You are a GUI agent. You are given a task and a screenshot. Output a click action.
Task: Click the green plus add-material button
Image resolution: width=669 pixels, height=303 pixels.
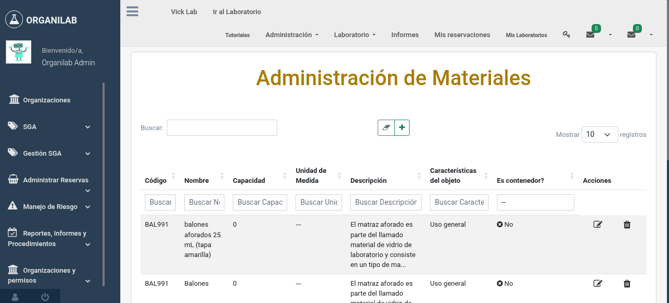tap(402, 127)
